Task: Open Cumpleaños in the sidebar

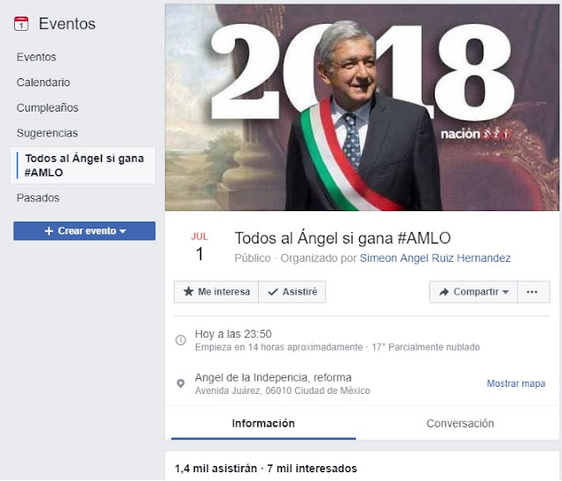Action: pos(47,107)
